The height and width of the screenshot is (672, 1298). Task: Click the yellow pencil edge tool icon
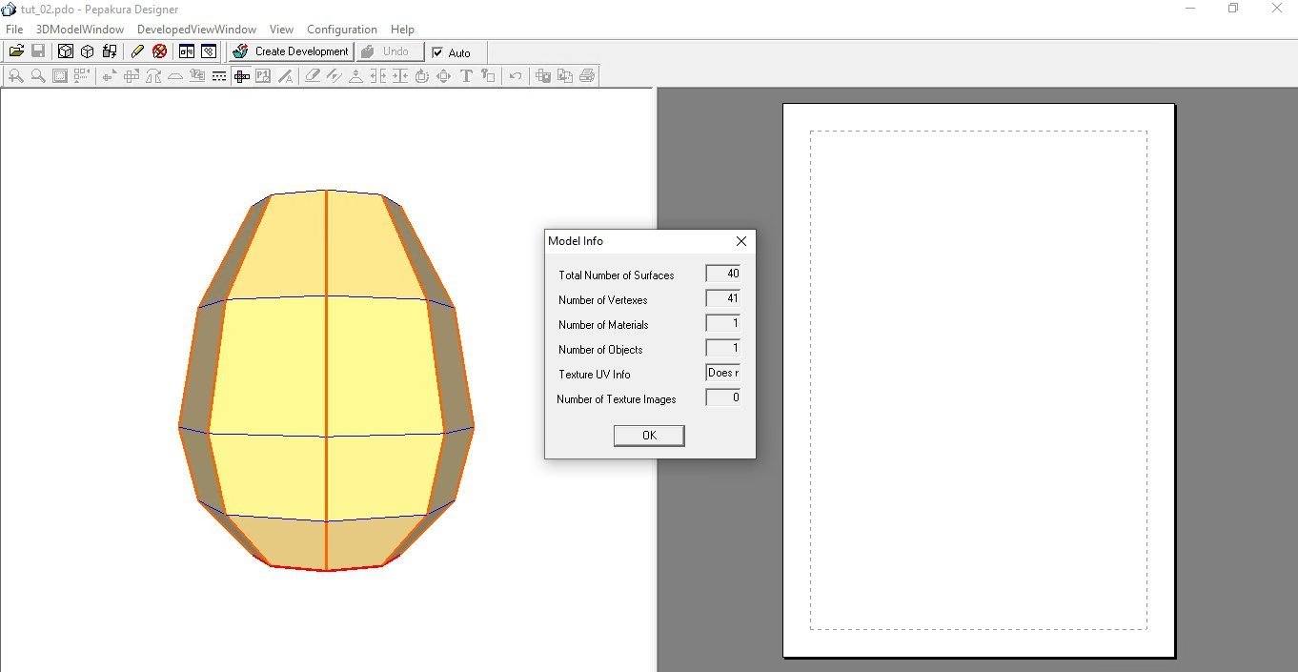pos(137,51)
